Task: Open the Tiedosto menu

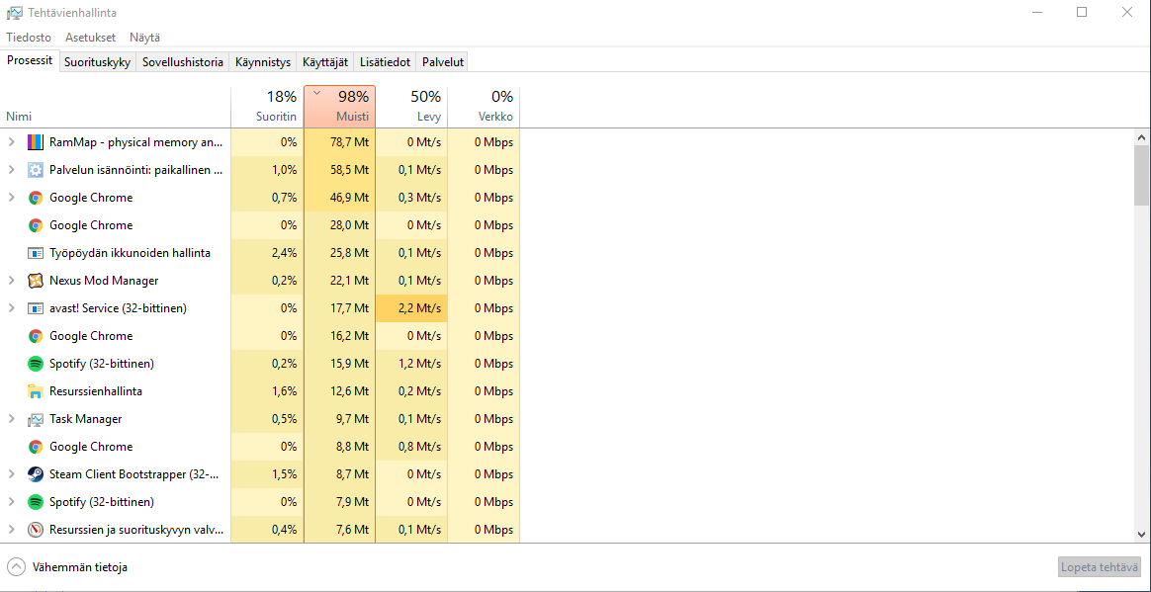Action: click(x=29, y=38)
